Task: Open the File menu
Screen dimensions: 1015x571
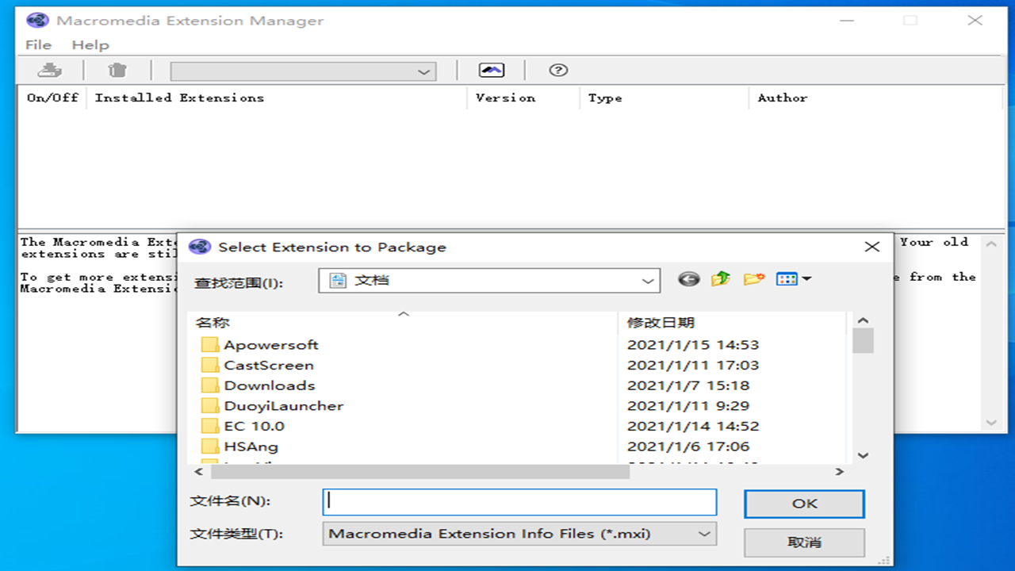Action: coord(38,45)
